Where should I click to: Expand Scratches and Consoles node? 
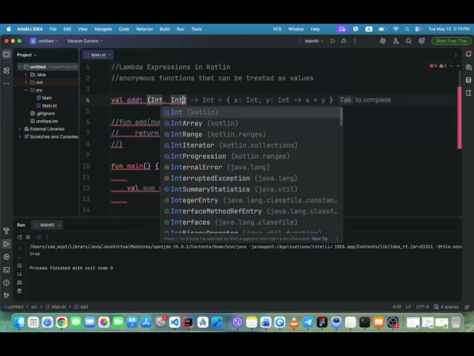click(20, 136)
